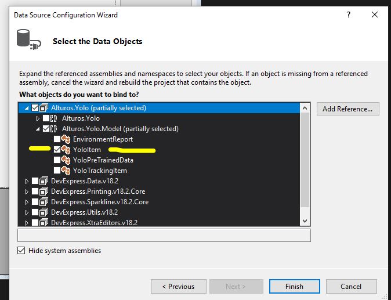Select the YoloItem tree row text
The height and width of the screenshot is (300, 391).
[x=87, y=150]
